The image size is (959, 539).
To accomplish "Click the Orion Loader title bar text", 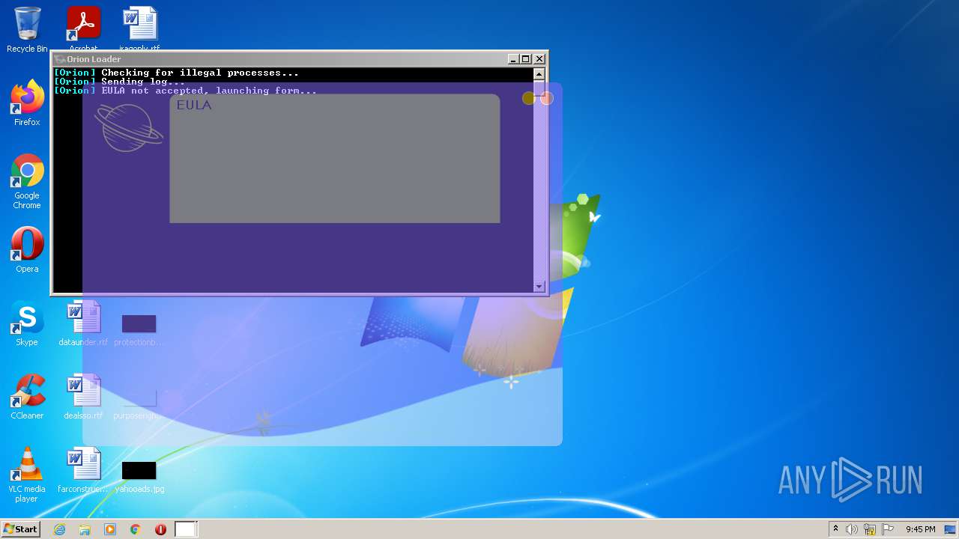I will tap(94, 59).
